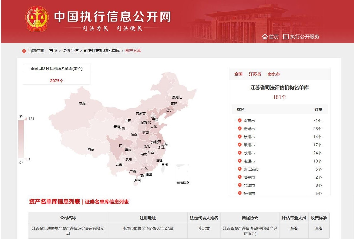Select the 全国 tab in region panel

pyautogui.click(x=238, y=74)
